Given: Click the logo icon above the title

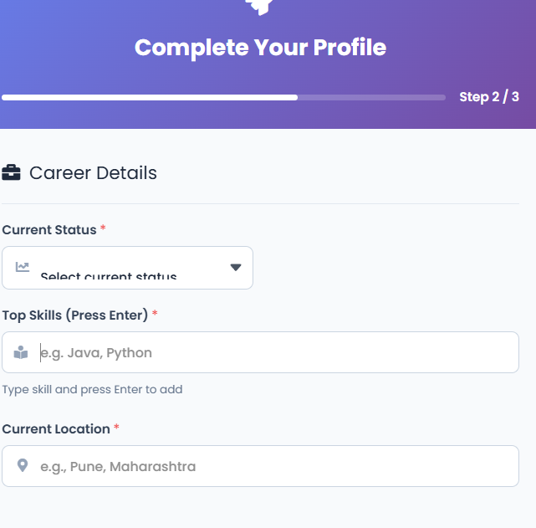Looking at the screenshot, I should [259, 7].
